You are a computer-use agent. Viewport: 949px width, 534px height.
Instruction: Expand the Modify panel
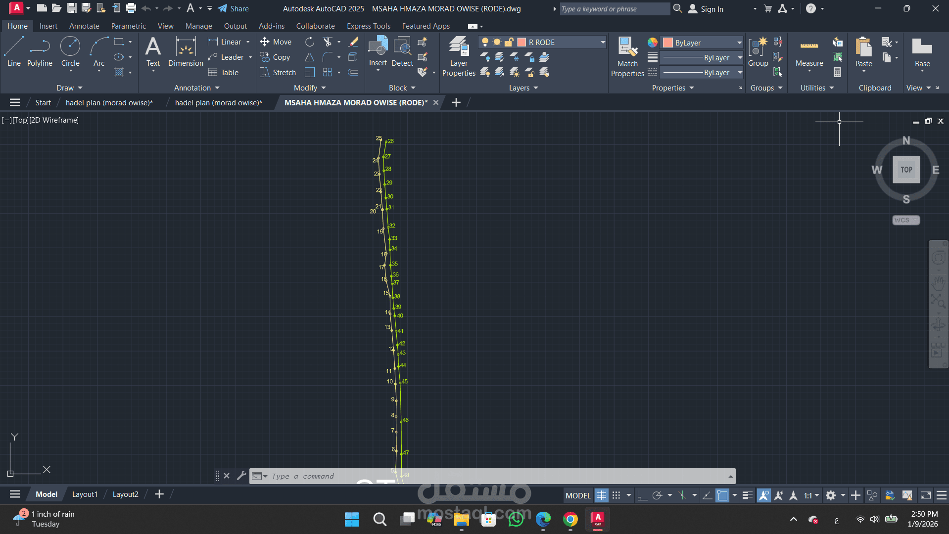pos(310,88)
